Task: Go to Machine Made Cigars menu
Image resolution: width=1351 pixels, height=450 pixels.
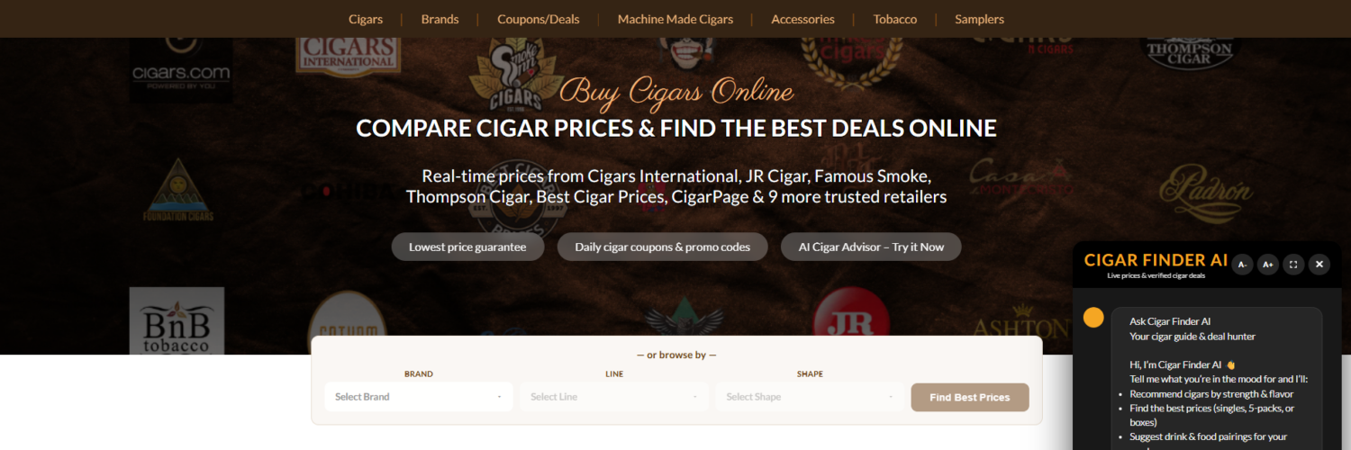Action: click(675, 19)
